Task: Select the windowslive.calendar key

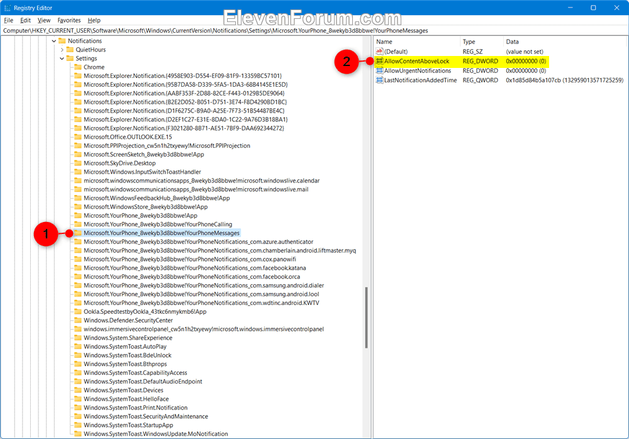Action: (x=202, y=181)
